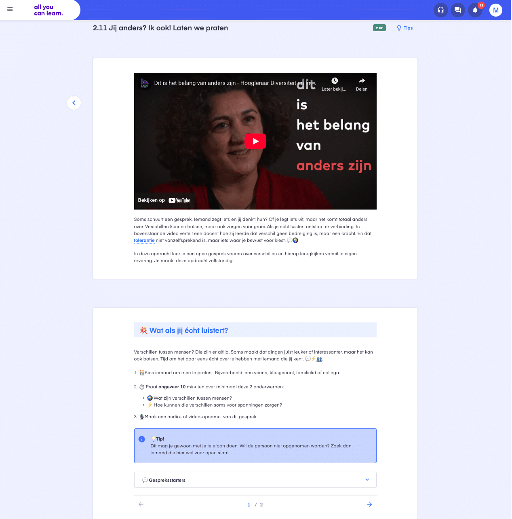Screen dimensions: 512x519
Task: Click the share arrow on the video
Action: coord(361,81)
